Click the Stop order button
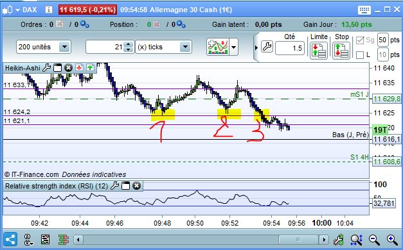403x250 pixels. [x=341, y=50]
